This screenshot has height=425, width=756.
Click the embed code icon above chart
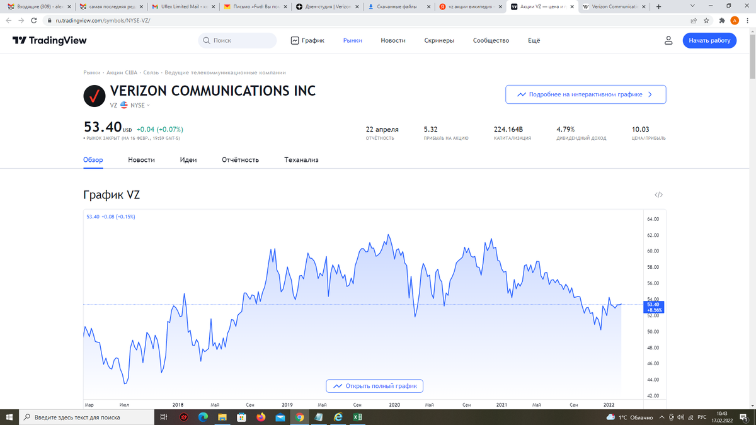pyautogui.click(x=658, y=195)
